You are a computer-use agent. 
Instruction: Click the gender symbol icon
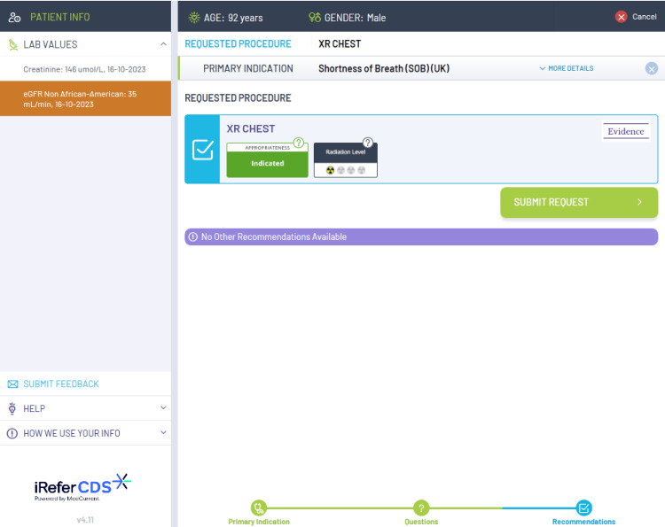[x=315, y=18]
